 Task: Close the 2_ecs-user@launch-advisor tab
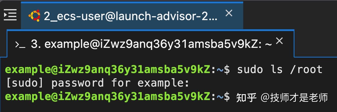pos(229,13)
